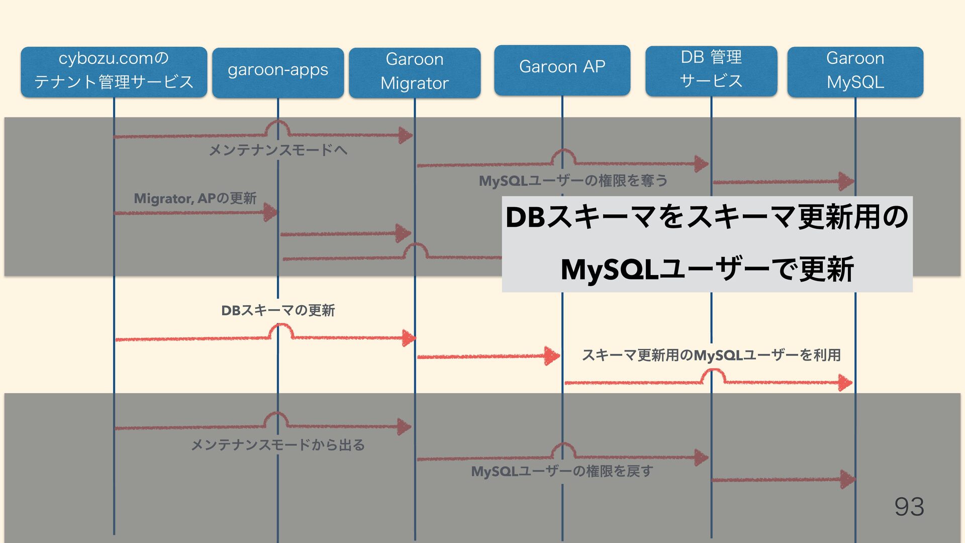
Task: Select the Migrator, APの更新 label
Action: coord(195,198)
